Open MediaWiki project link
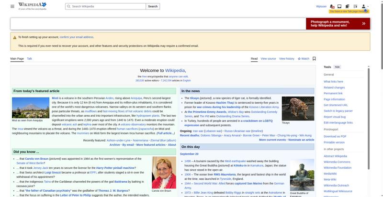The width and height of the screenshot is (383, 197). pyautogui.click(x=330, y=174)
